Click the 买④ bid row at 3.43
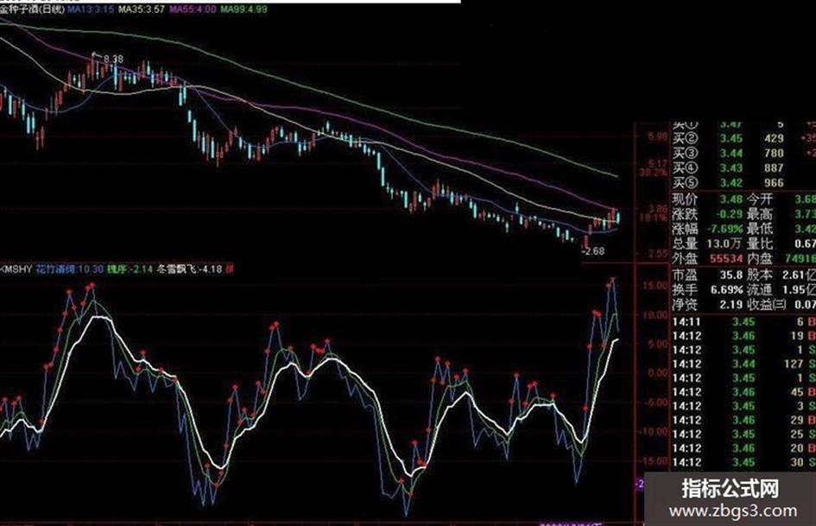The image size is (816, 526). click(743, 168)
